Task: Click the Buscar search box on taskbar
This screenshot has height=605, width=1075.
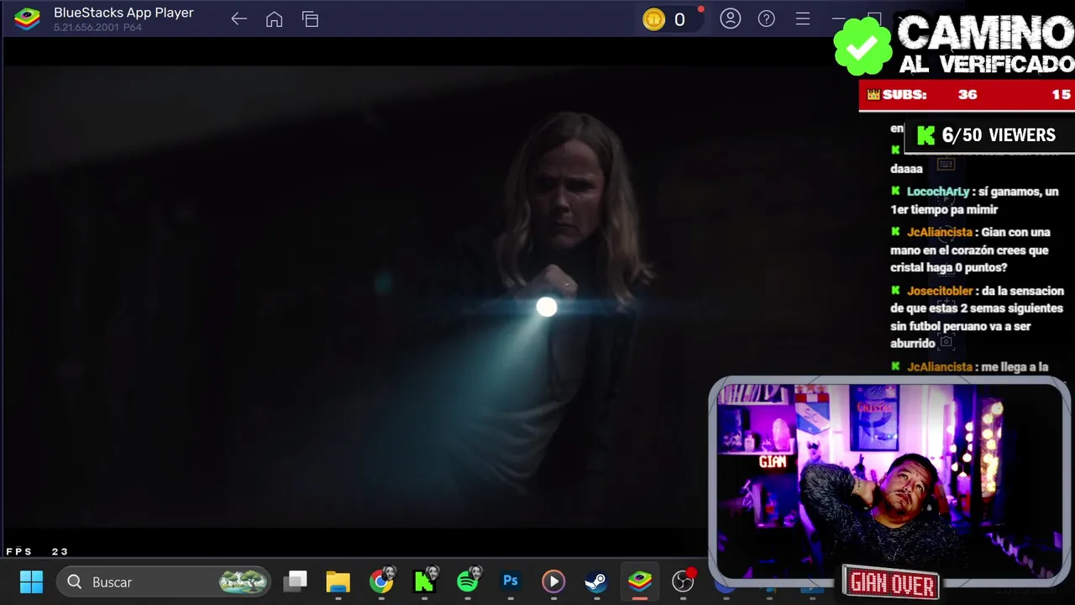Action: 164,581
